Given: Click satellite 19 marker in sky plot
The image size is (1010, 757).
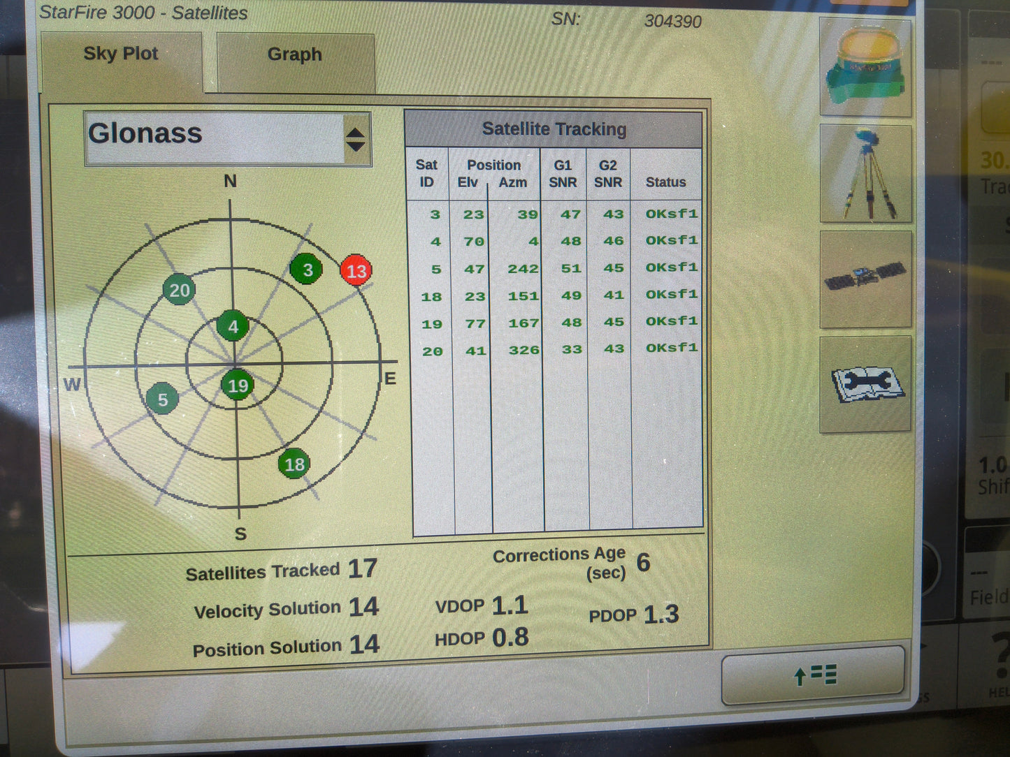Looking at the screenshot, I should pyautogui.click(x=238, y=385).
